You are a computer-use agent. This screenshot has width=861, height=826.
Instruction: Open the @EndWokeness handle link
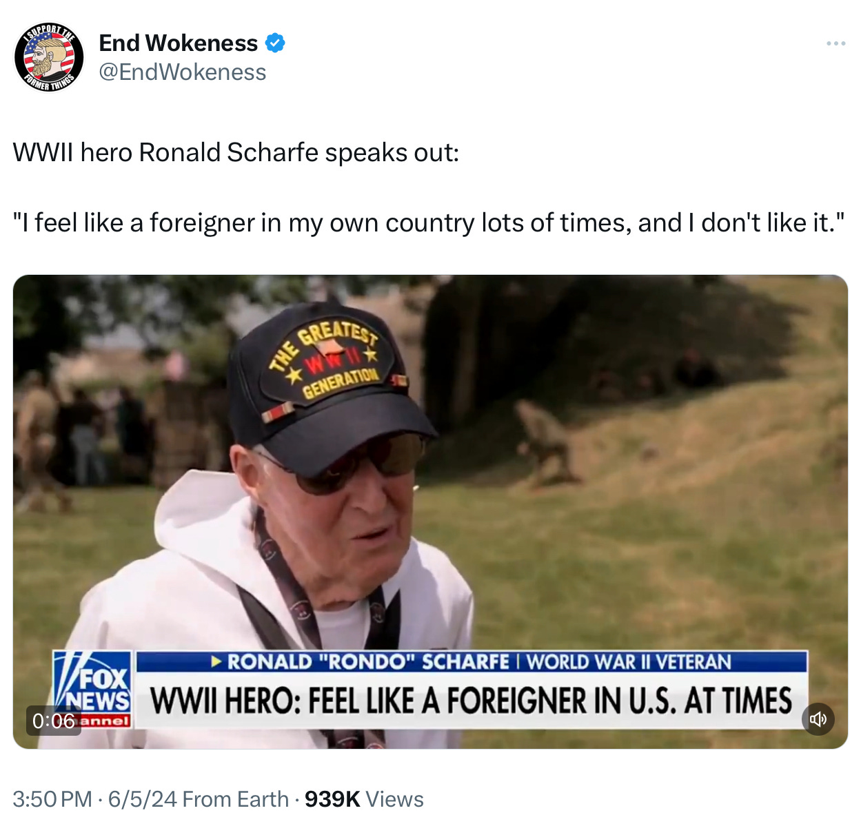click(x=182, y=72)
